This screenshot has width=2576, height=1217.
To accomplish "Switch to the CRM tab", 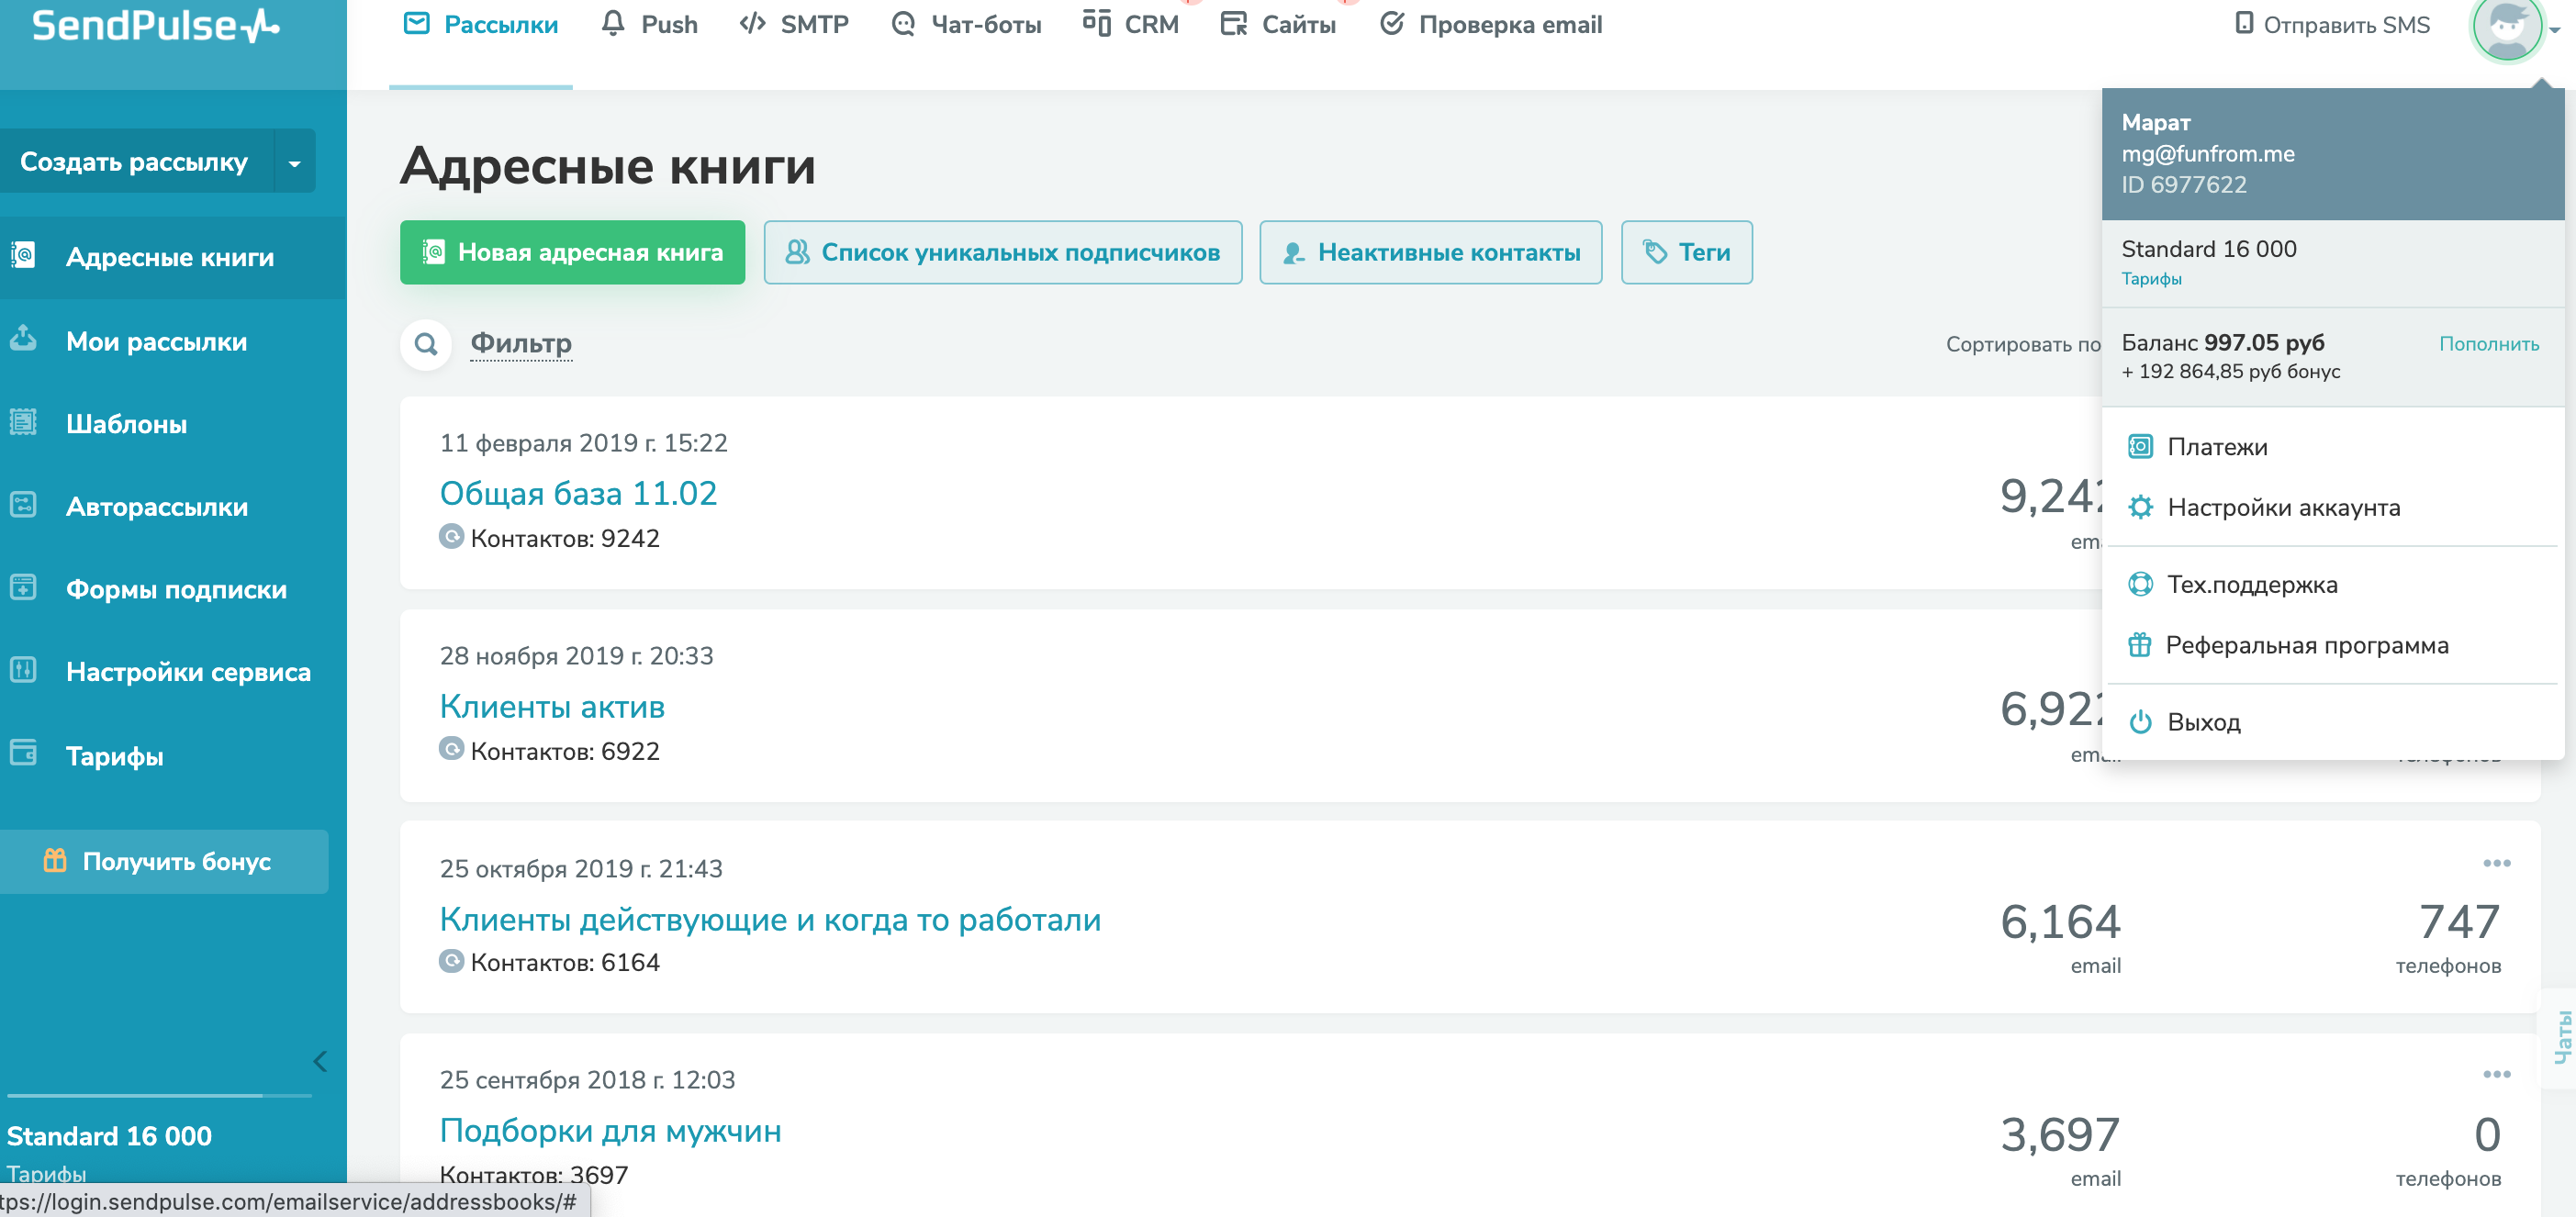I will (x=1131, y=24).
